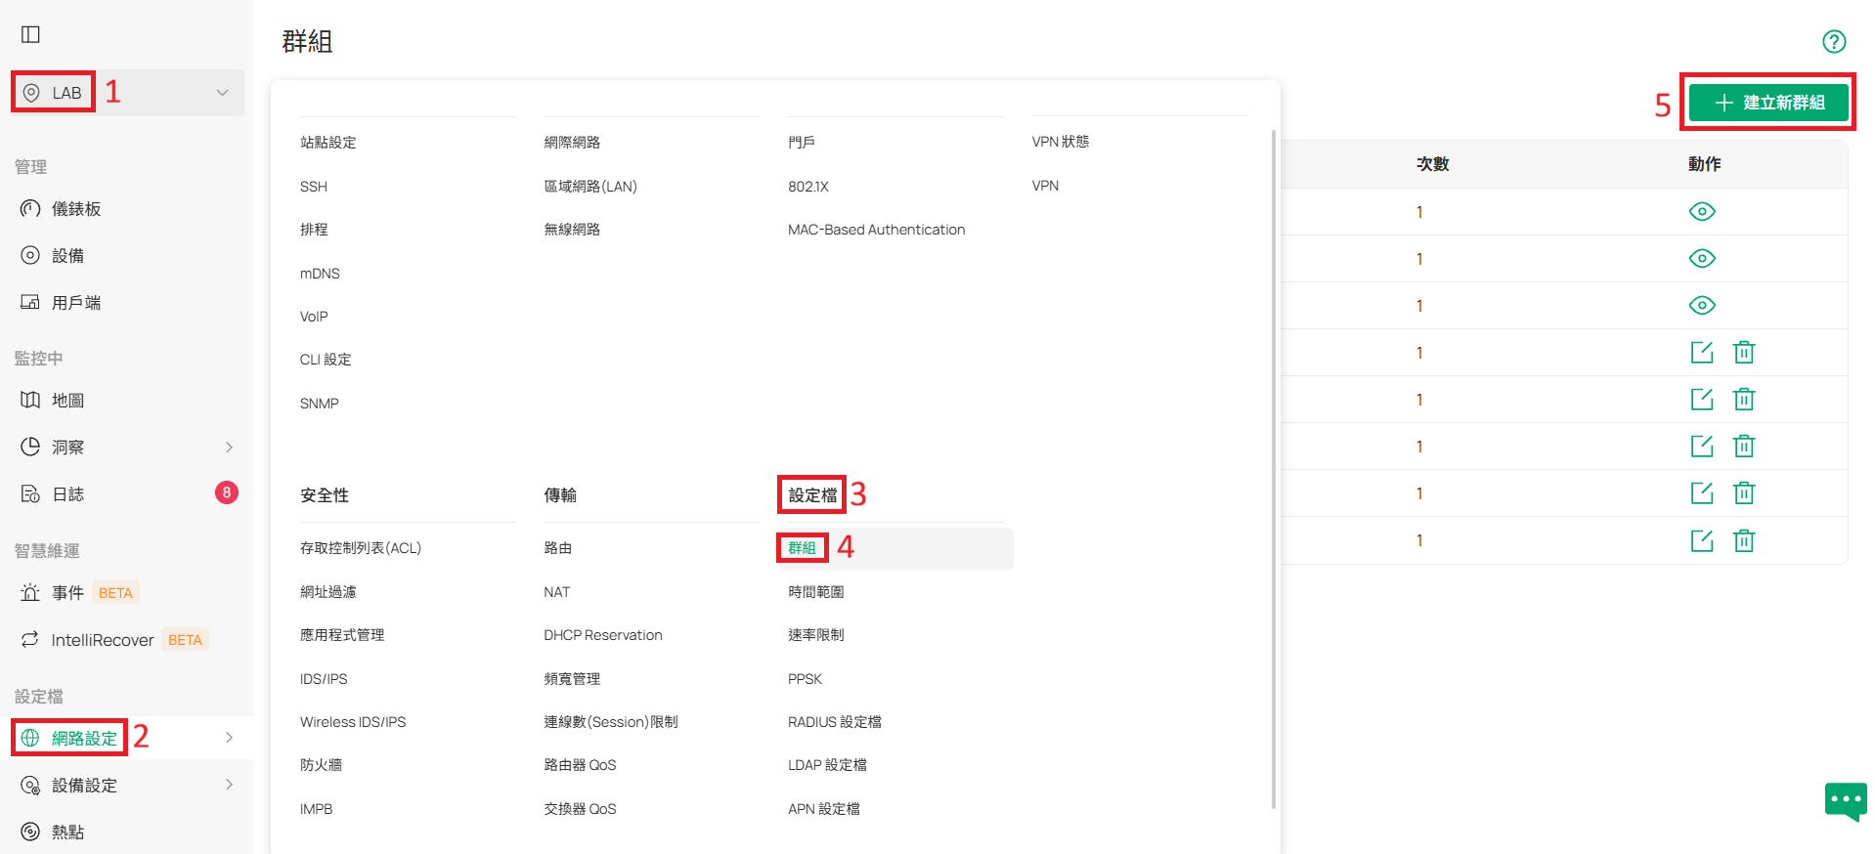This screenshot has width=1875, height=854.
Task: Open the RADIUS 設定檔 link
Action: 834,722
